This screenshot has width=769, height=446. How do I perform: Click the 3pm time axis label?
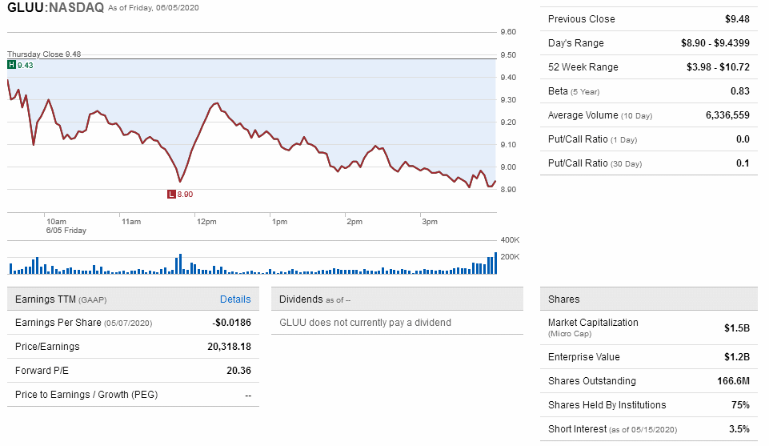point(430,222)
